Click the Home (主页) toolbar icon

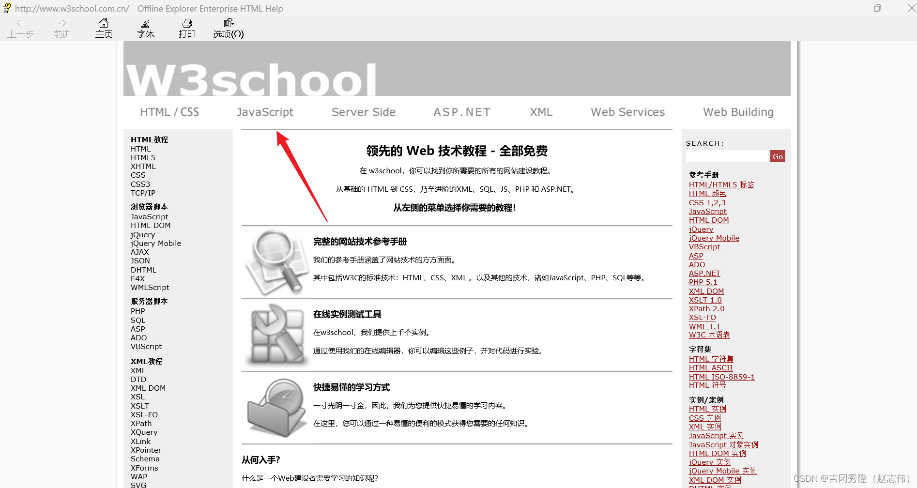[104, 23]
